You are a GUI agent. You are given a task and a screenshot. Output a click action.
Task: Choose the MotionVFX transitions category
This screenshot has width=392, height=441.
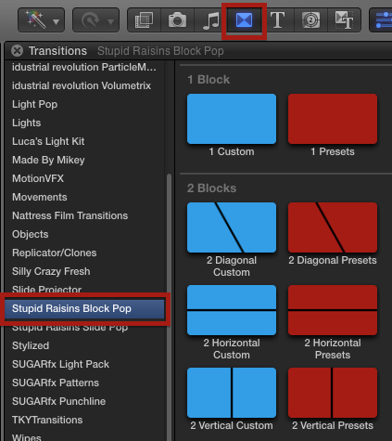point(38,178)
